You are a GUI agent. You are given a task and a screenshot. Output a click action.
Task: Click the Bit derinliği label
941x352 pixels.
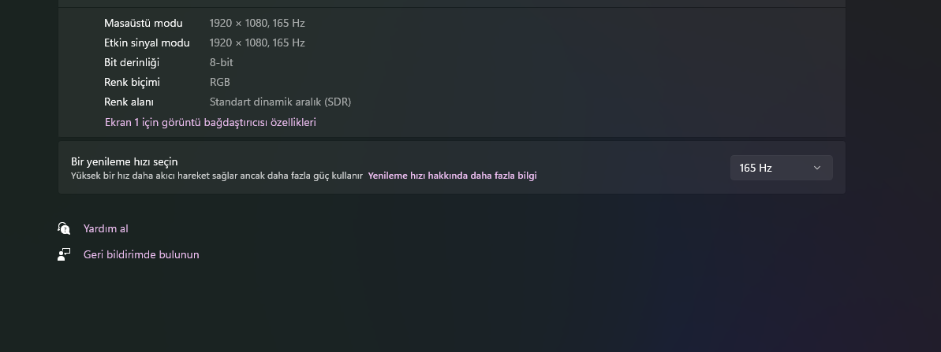[131, 62]
